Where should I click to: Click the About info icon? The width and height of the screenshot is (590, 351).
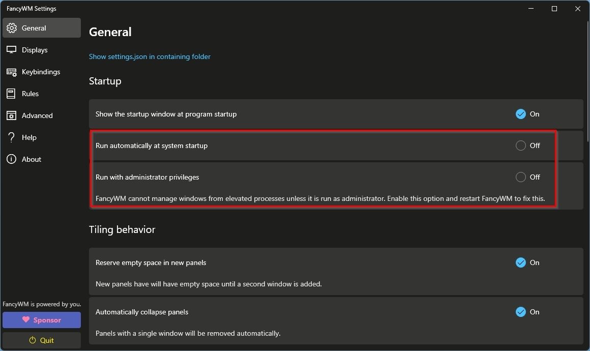12,159
